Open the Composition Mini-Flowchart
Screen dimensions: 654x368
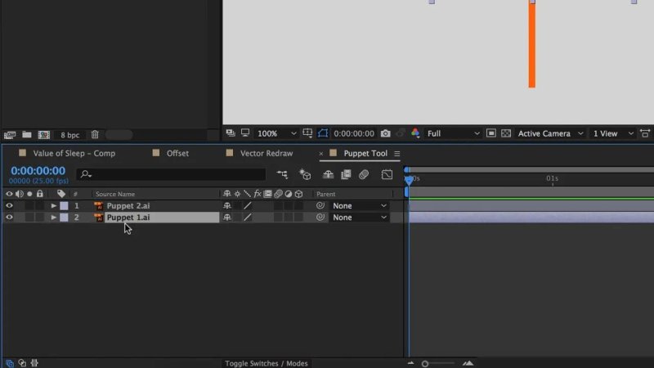coord(282,174)
